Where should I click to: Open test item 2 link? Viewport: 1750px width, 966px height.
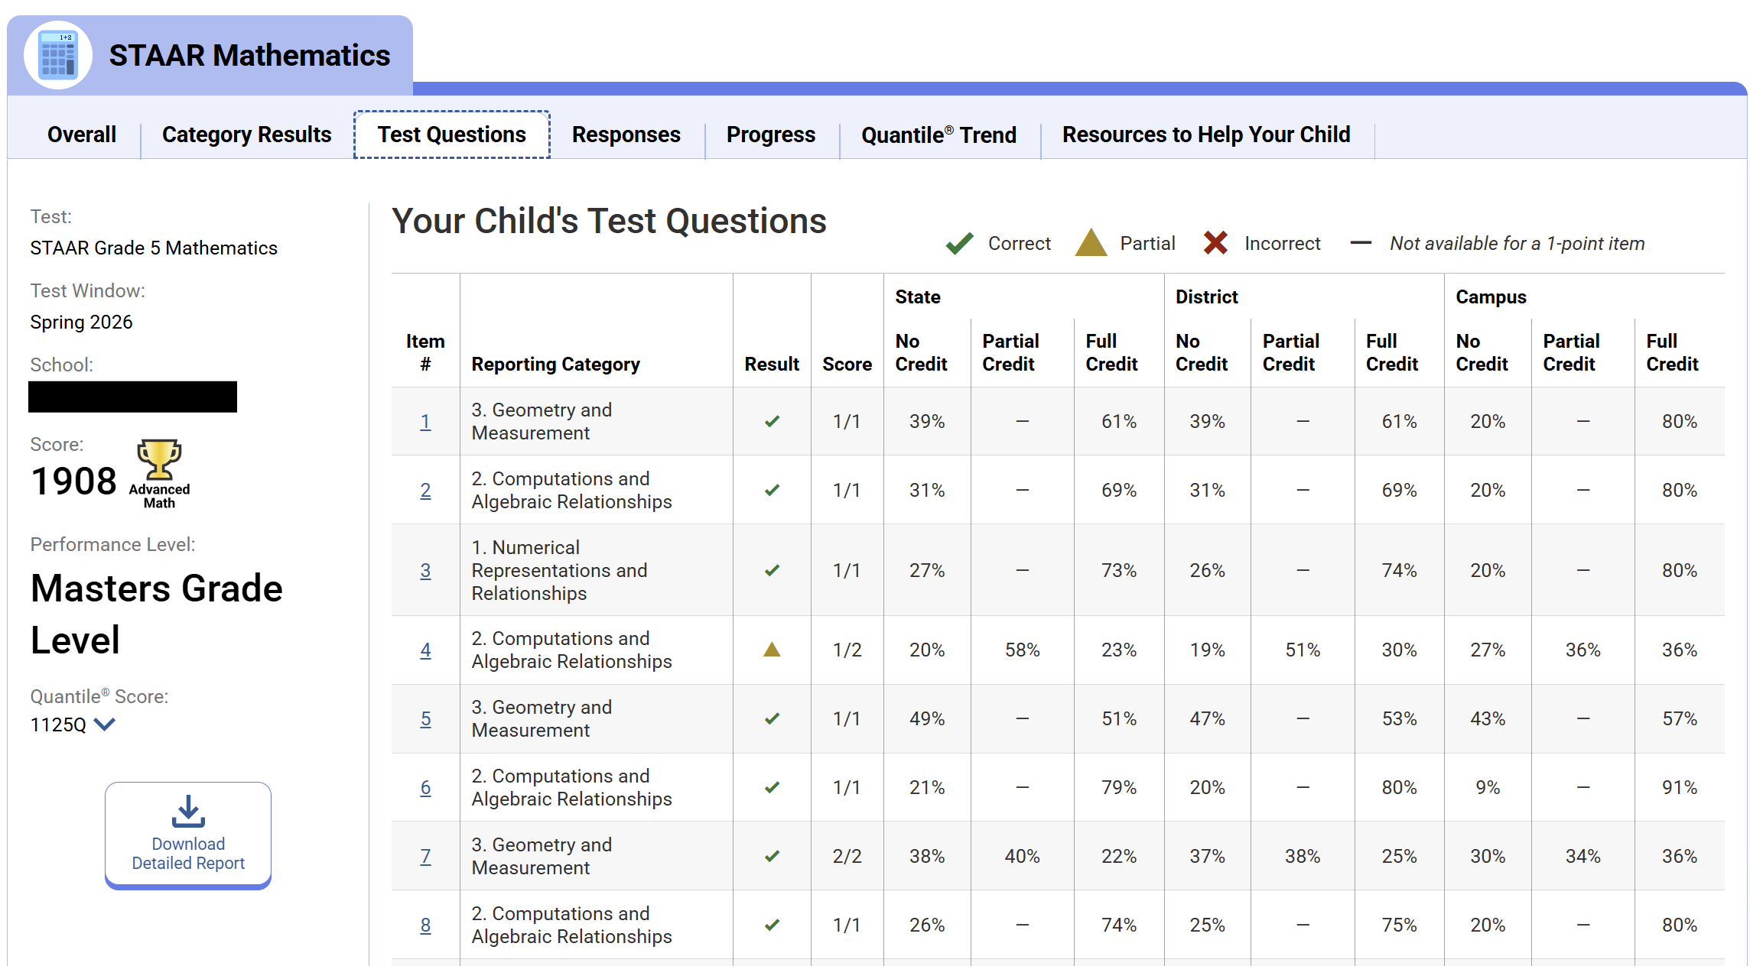pyautogui.click(x=425, y=490)
